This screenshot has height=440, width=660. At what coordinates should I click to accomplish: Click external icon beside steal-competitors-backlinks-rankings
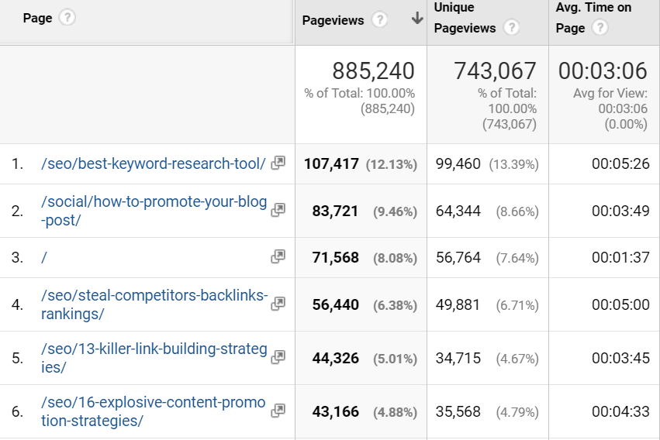278,304
